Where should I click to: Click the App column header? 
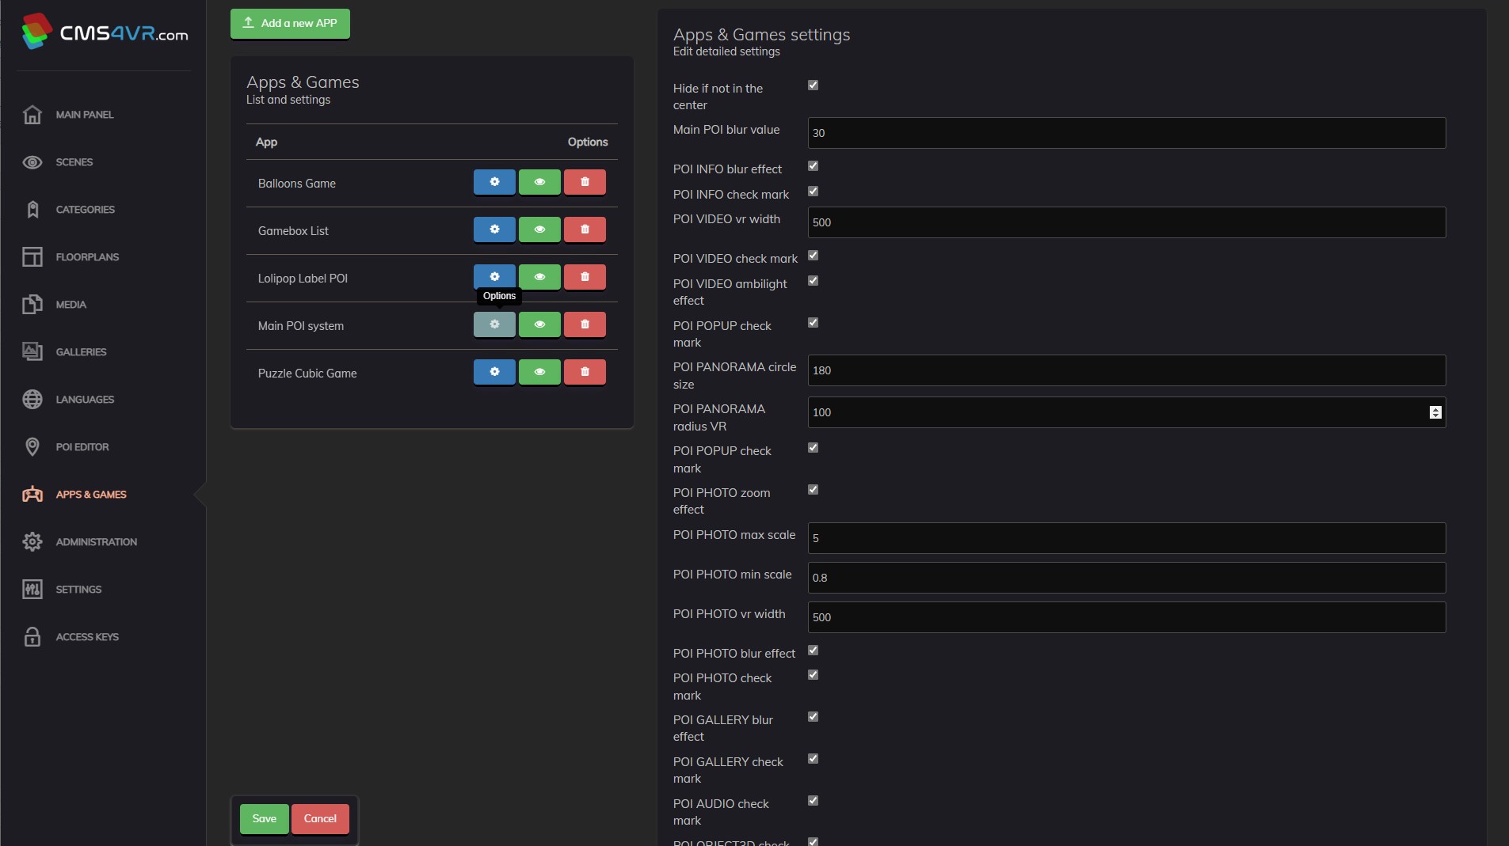click(266, 142)
